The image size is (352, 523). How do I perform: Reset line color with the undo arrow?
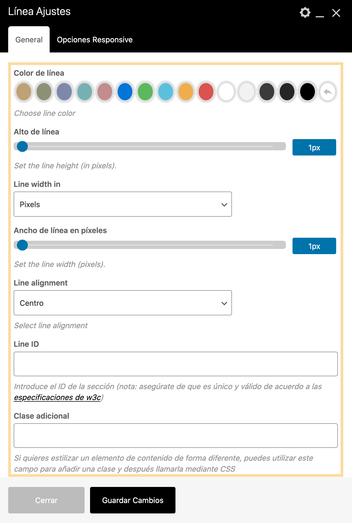[x=328, y=92]
